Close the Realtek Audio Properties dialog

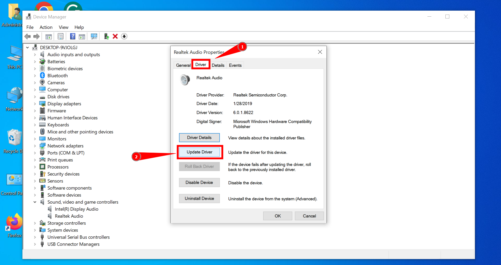tap(320, 52)
